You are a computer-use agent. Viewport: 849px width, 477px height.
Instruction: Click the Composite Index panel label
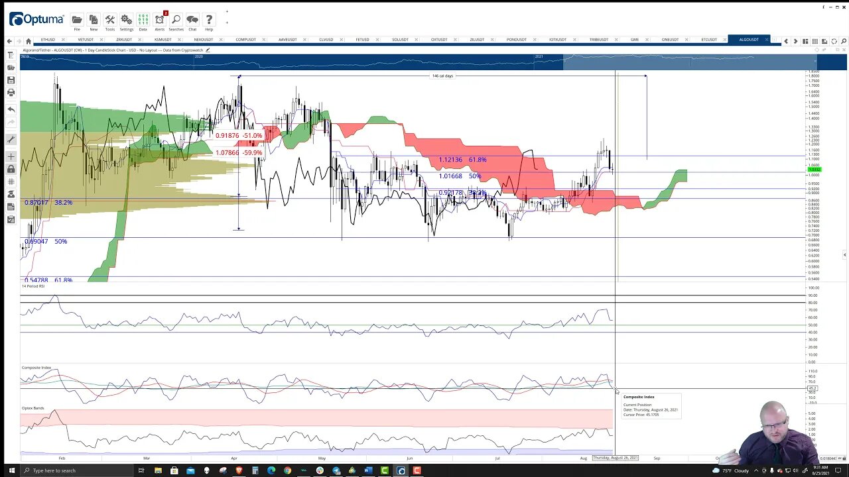[x=36, y=368]
